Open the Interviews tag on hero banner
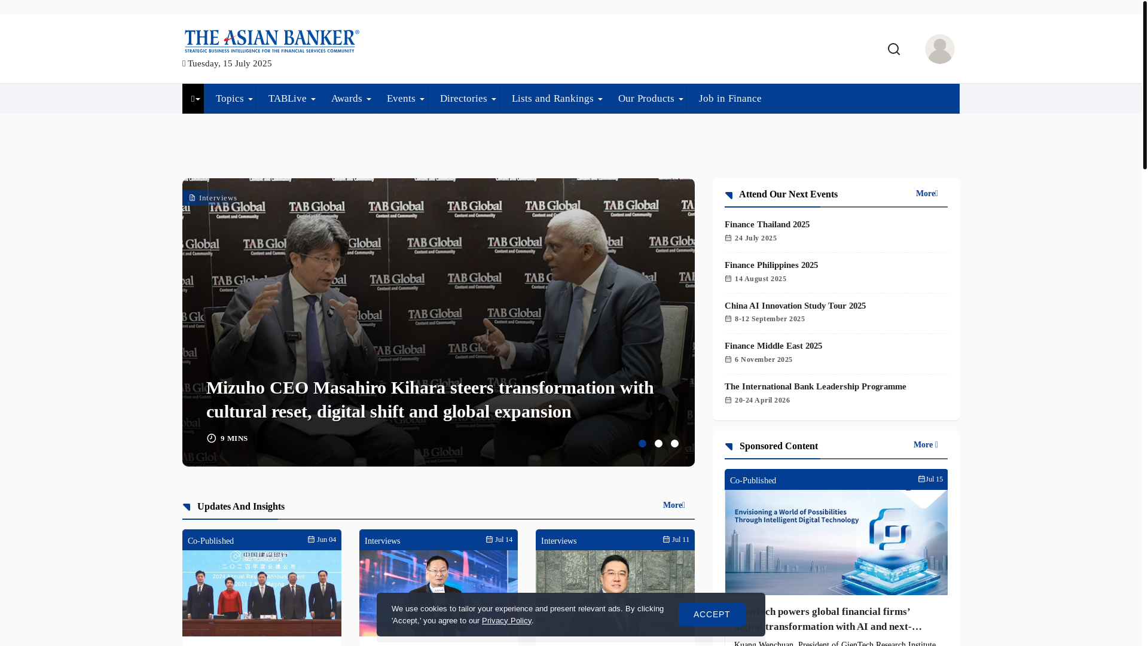Image resolution: width=1148 pixels, height=646 pixels. [213, 198]
